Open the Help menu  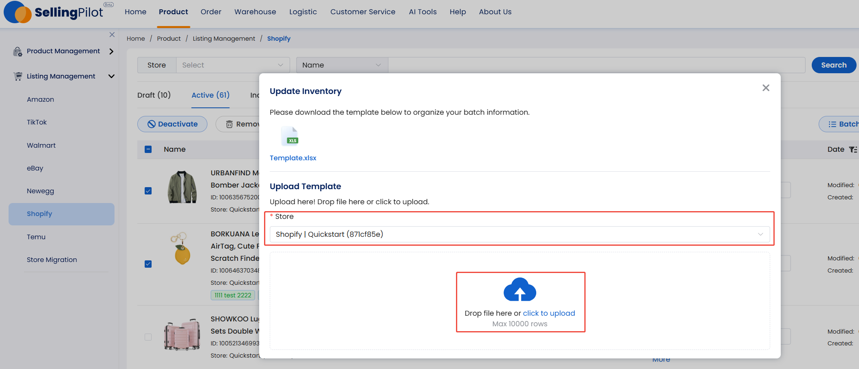point(458,12)
